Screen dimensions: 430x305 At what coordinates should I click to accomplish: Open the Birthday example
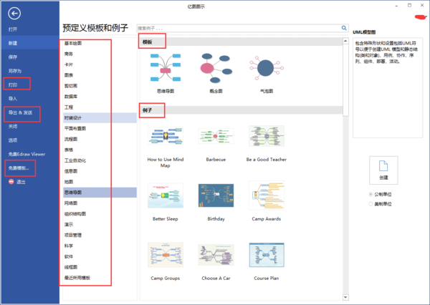216,202
